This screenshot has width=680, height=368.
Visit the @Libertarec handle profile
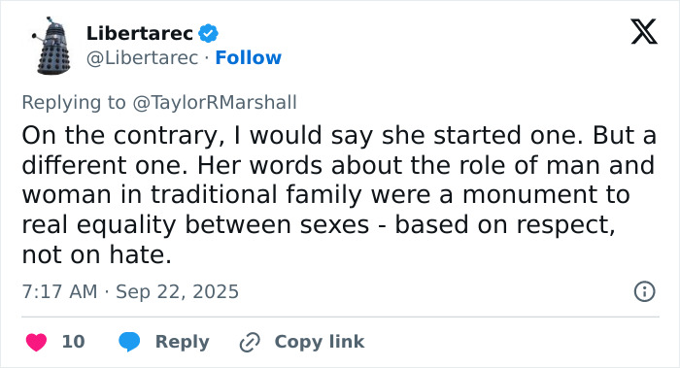tap(142, 57)
